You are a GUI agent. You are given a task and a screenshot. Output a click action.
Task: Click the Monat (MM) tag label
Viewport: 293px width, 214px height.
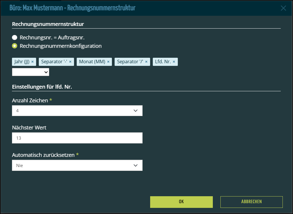[x=92, y=62]
